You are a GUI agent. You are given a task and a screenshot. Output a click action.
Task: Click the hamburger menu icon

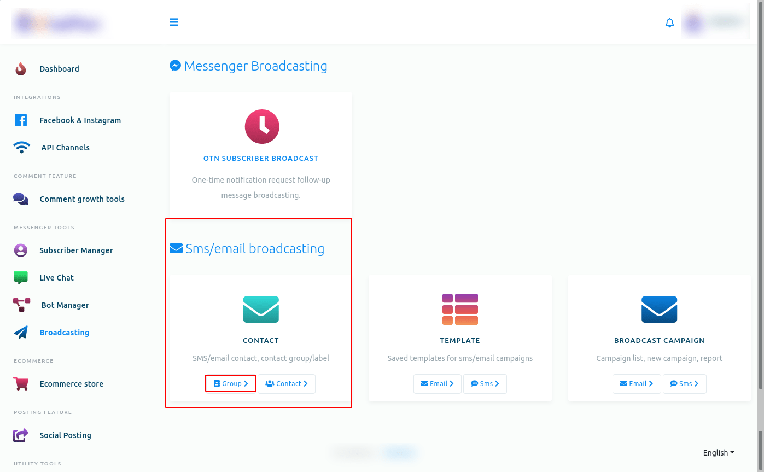(x=174, y=22)
